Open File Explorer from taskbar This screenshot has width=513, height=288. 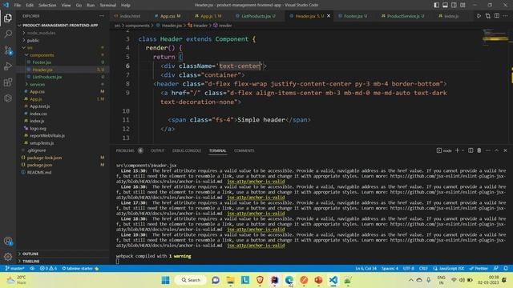[x=230, y=280]
